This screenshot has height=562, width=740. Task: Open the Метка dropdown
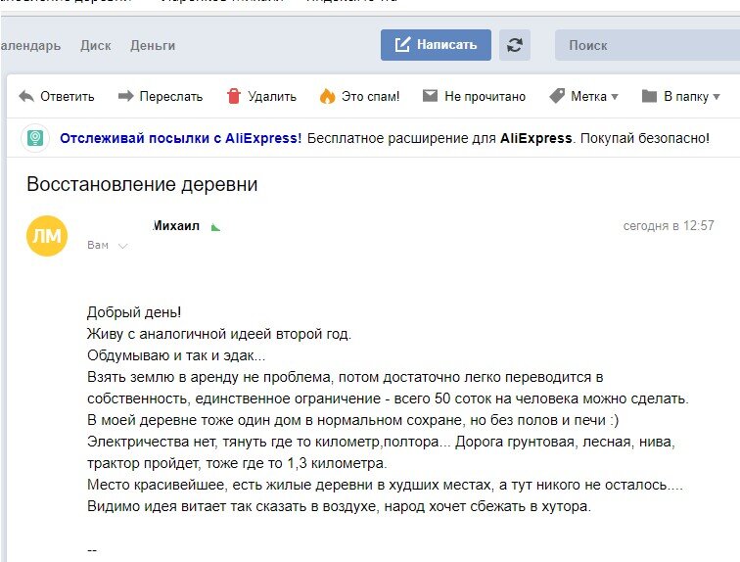pyautogui.click(x=594, y=96)
